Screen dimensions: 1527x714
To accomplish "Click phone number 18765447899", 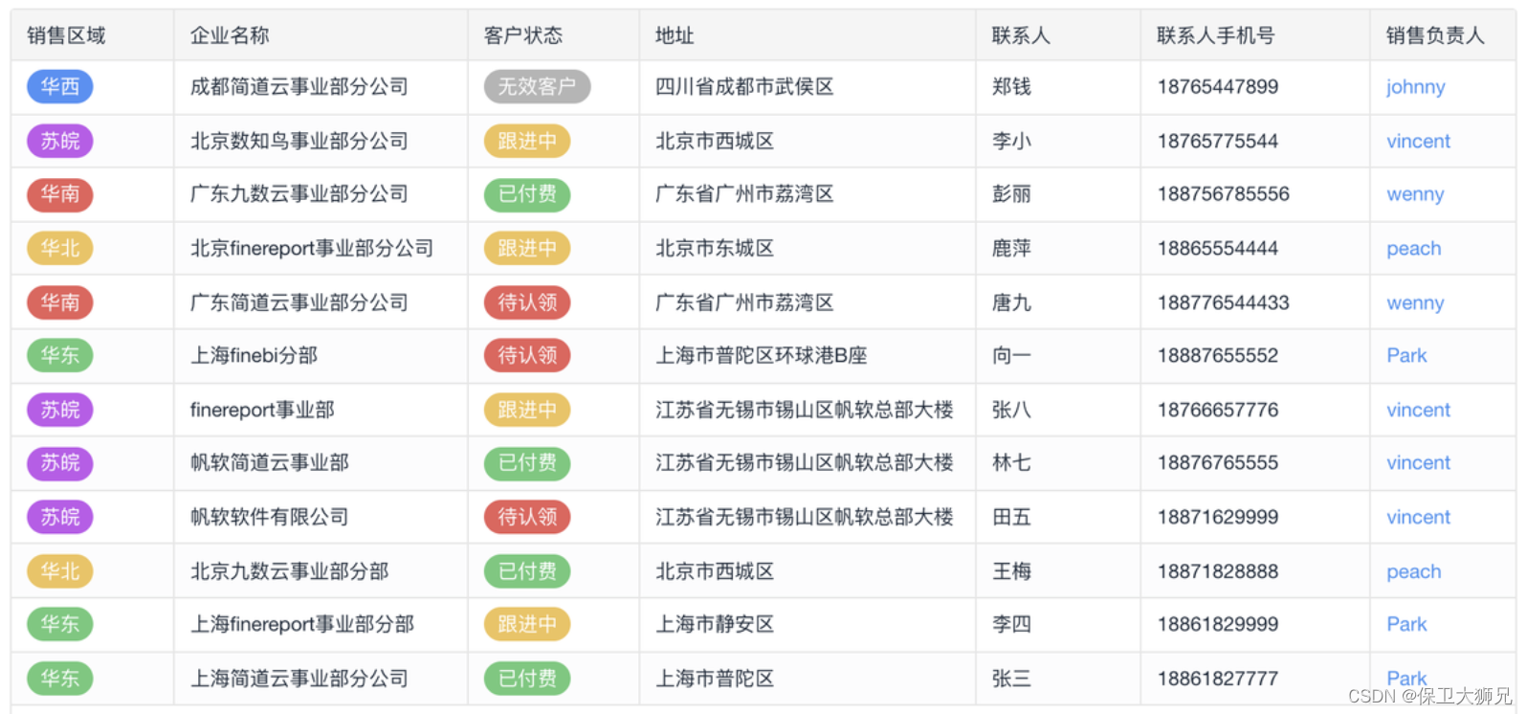I will (1218, 86).
